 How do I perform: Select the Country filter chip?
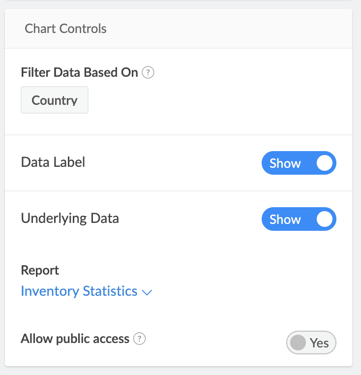click(55, 100)
